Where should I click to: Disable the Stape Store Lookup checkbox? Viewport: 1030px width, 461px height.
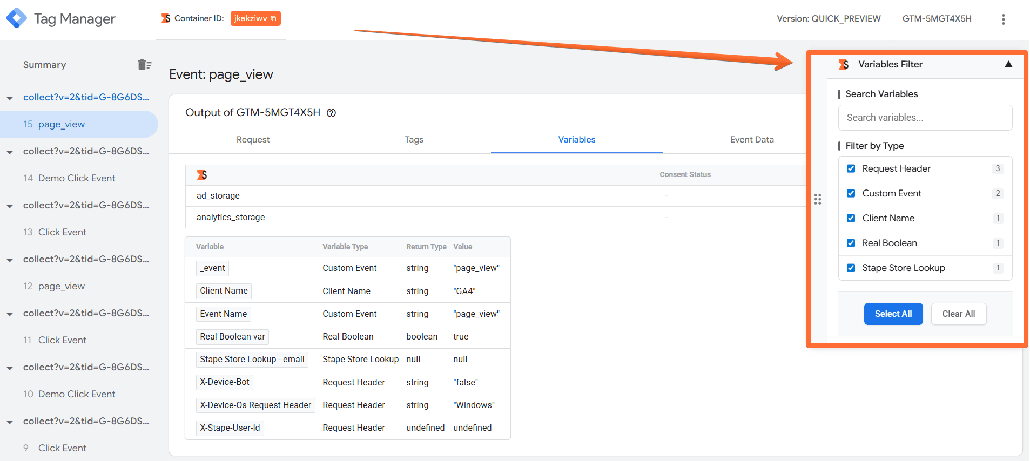tap(851, 268)
